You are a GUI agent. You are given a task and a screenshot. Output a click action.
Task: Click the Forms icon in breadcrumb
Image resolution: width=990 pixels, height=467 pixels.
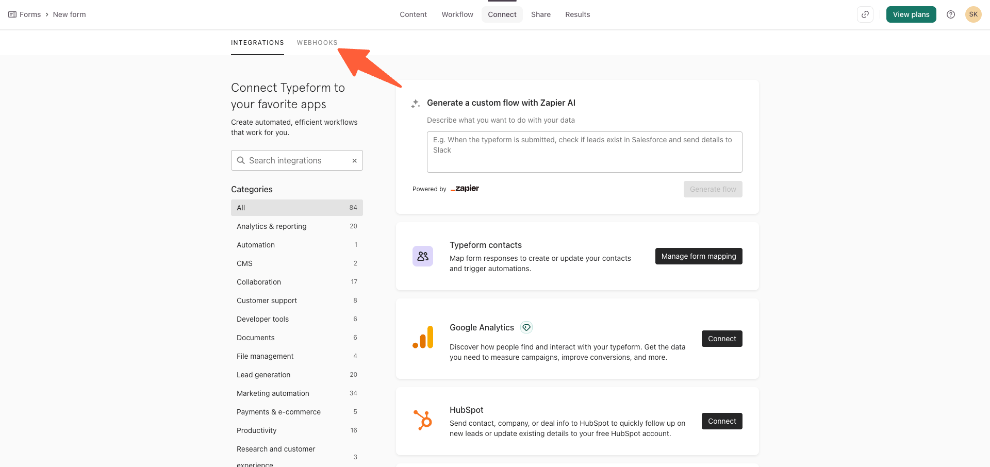12,14
